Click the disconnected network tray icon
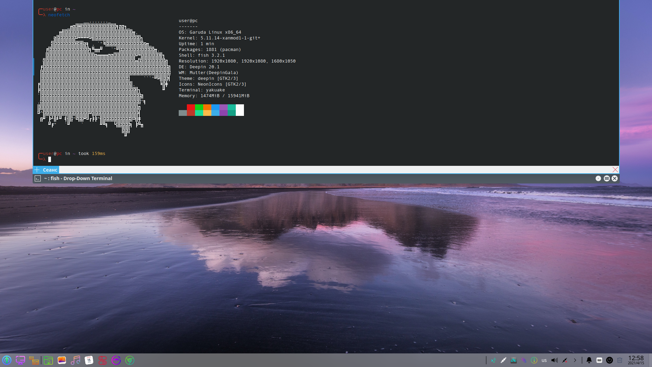The image size is (652, 367). [565, 360]
